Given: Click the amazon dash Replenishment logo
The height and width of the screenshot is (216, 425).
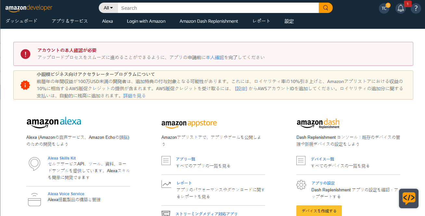Looking at the screenshot, I should 318,123.
